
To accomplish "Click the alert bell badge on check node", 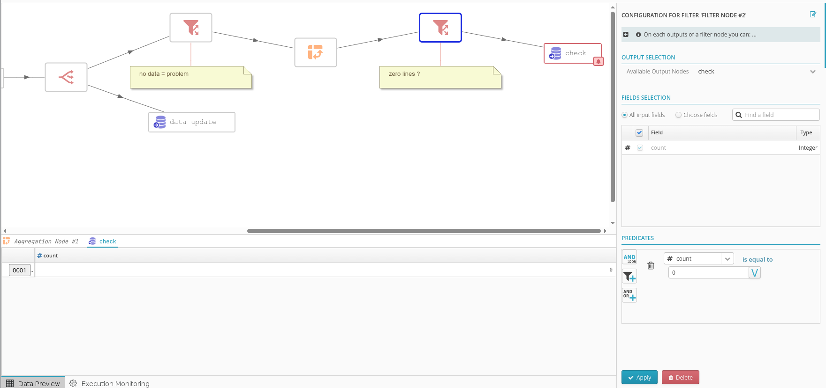I will pos(599,61).
